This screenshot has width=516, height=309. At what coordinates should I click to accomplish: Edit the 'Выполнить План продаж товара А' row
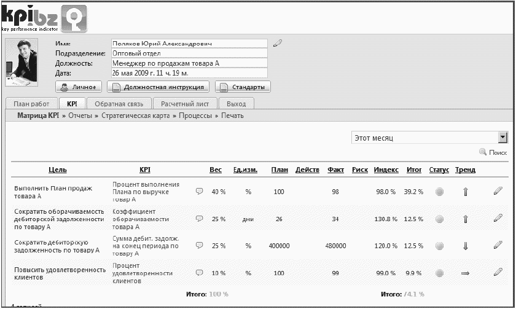coord(498,191)
